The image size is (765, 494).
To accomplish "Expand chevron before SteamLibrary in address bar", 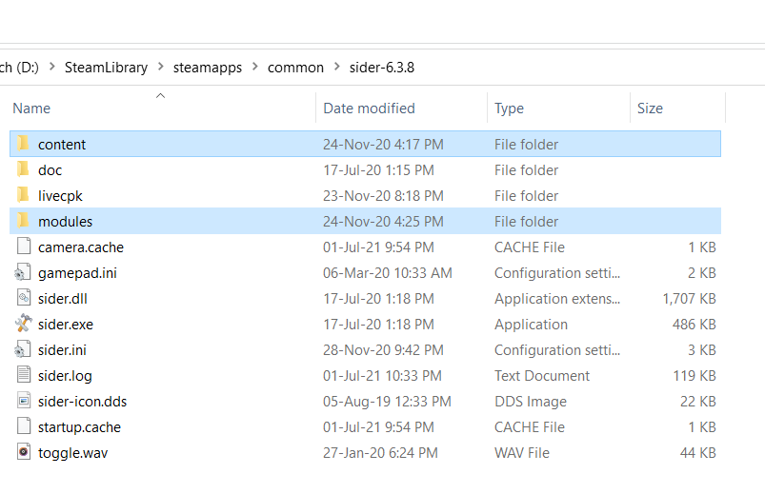I will [52, 67].
